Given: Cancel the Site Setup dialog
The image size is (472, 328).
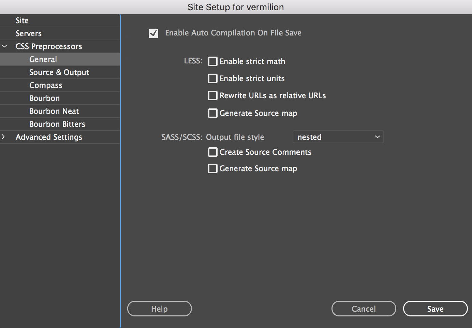Looking at the screenshot, I should pos(364,308).
